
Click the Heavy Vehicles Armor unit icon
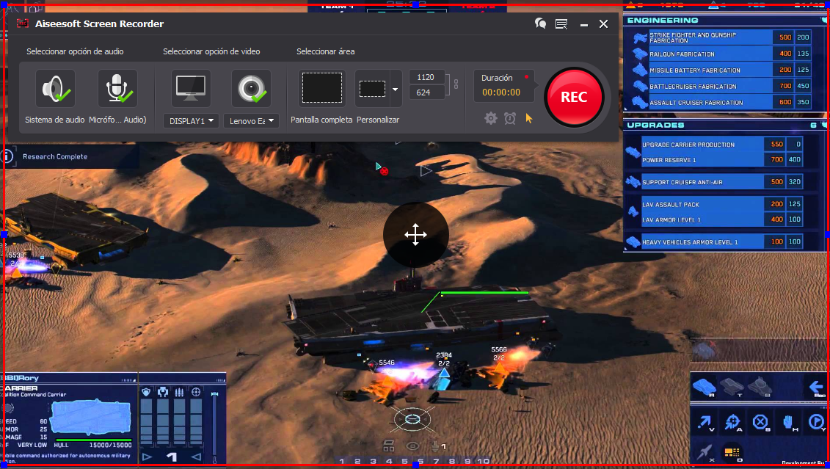[633, 242]
